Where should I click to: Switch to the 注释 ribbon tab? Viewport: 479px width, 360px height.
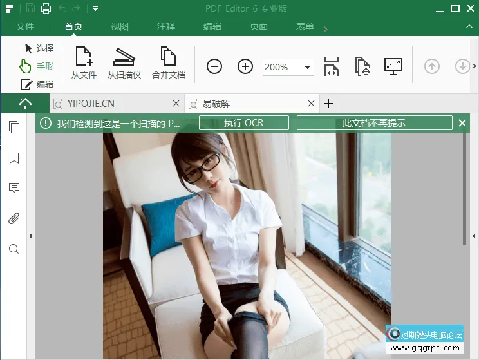point(166,26)
